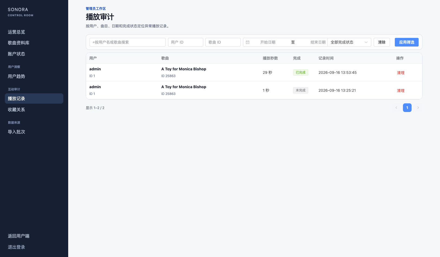The image size is (440, 257).
Task: Click the SONORA logo text
Action: 18,9
